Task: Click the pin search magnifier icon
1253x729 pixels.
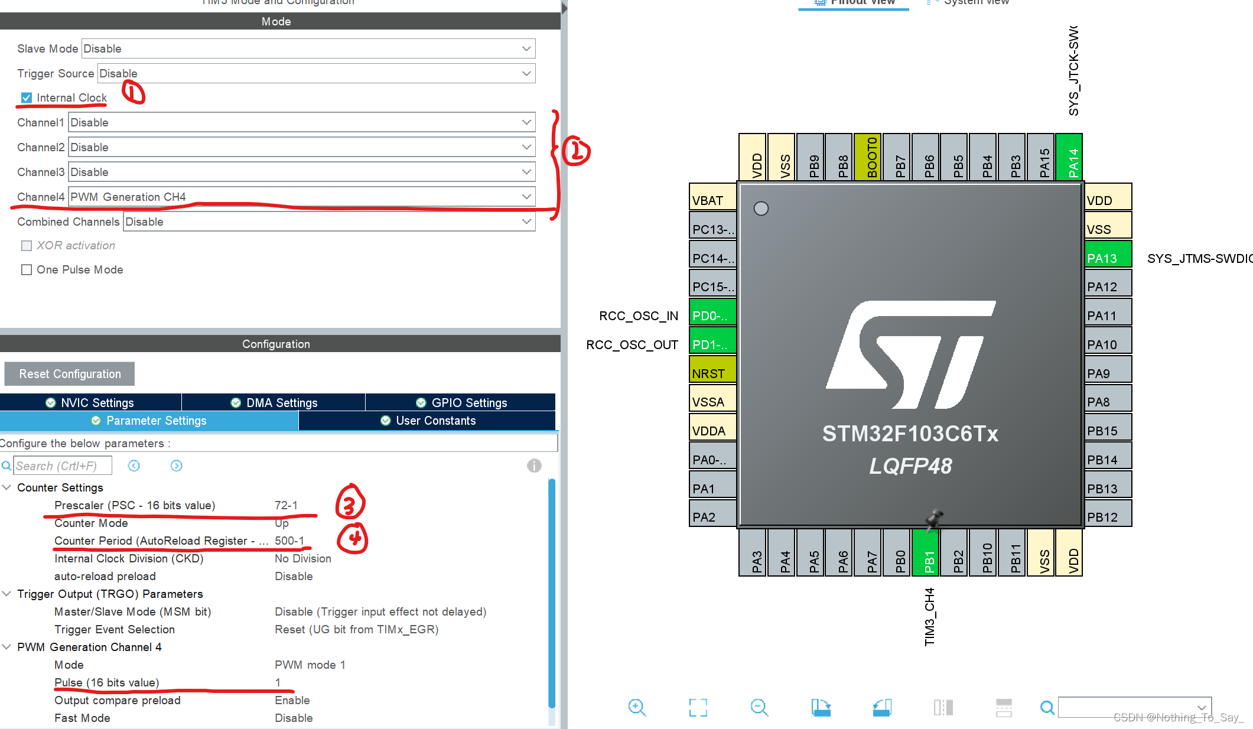Action: click(x=1047, y=707)
